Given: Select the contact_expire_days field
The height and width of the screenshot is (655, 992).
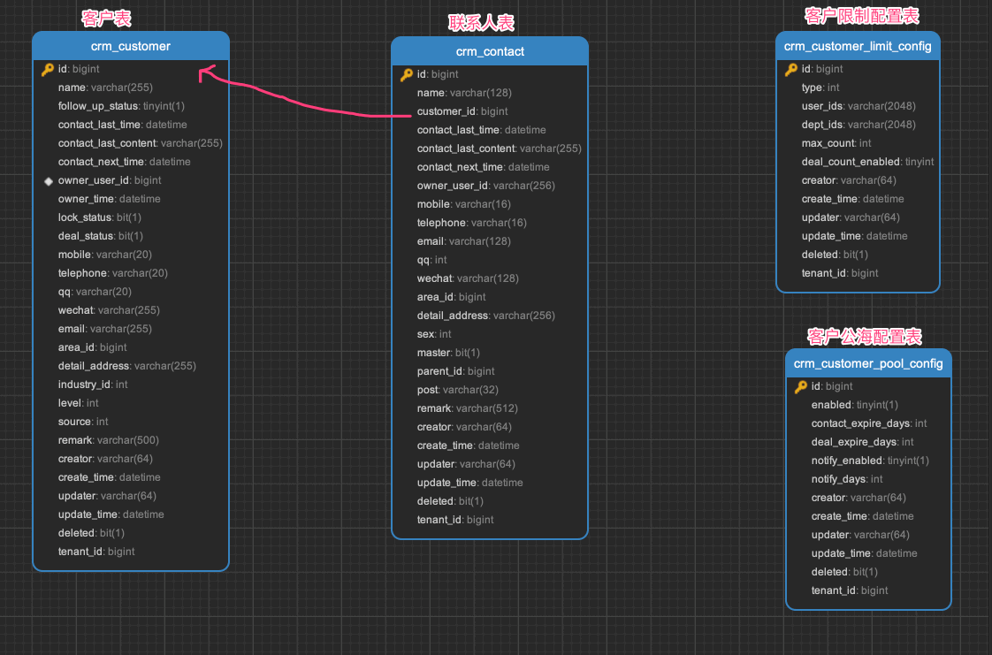Looking at the screenshot, I should point(860,423).
